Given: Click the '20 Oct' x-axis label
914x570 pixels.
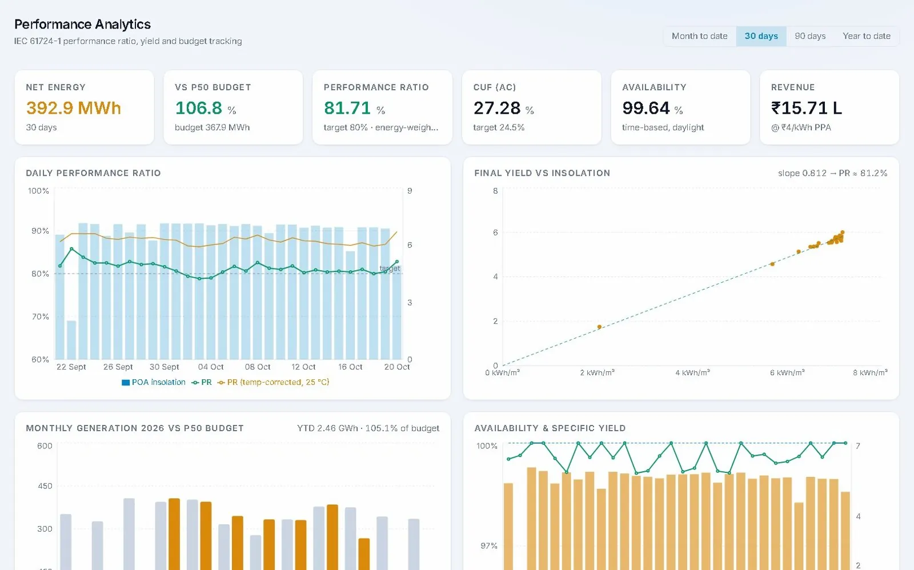Looking at the screenshot, I should pos(397,367).
